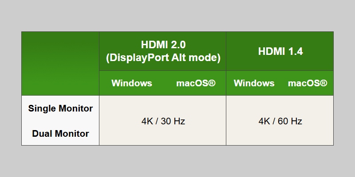Click the empty green top-left header cell

(x=60, y=63)
